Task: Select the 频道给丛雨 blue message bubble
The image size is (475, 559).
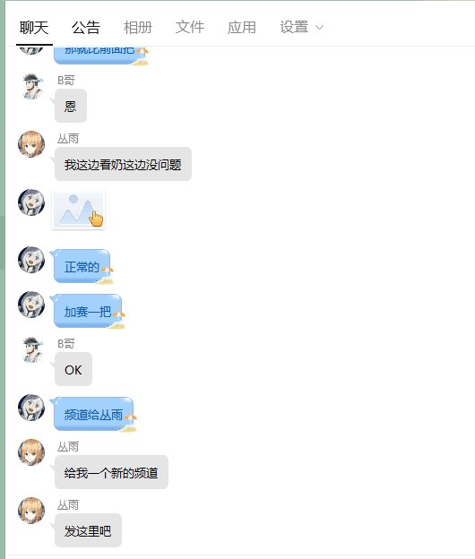Action: coord(93,414)
